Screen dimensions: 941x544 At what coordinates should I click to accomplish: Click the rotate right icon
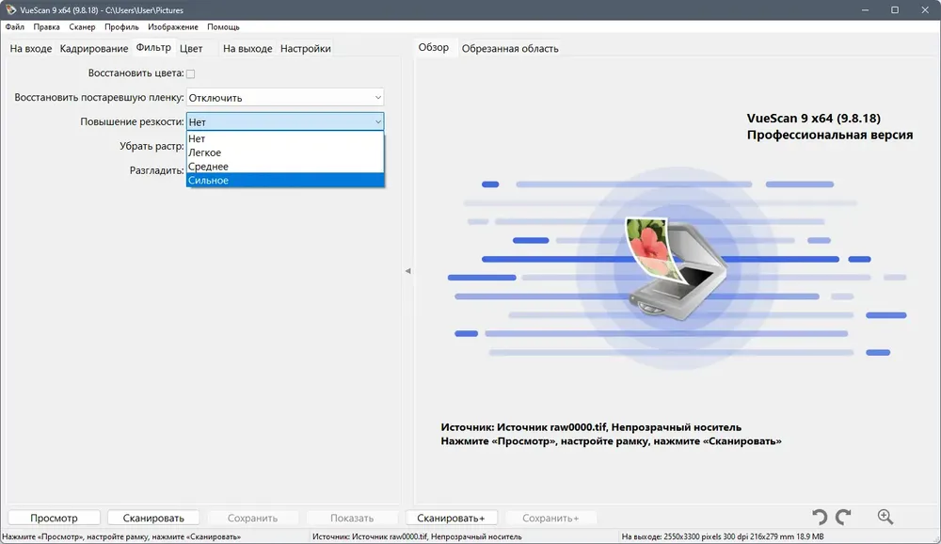[843, 517]
